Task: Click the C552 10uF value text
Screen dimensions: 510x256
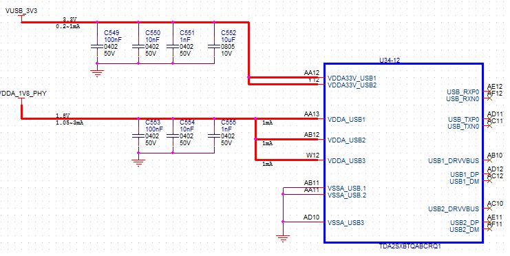Action: [228, 40]
